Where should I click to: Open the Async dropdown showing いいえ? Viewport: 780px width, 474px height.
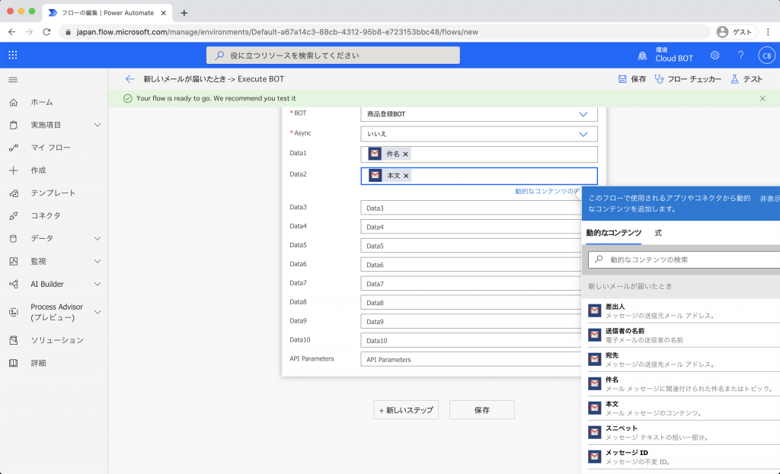point(479,134)
